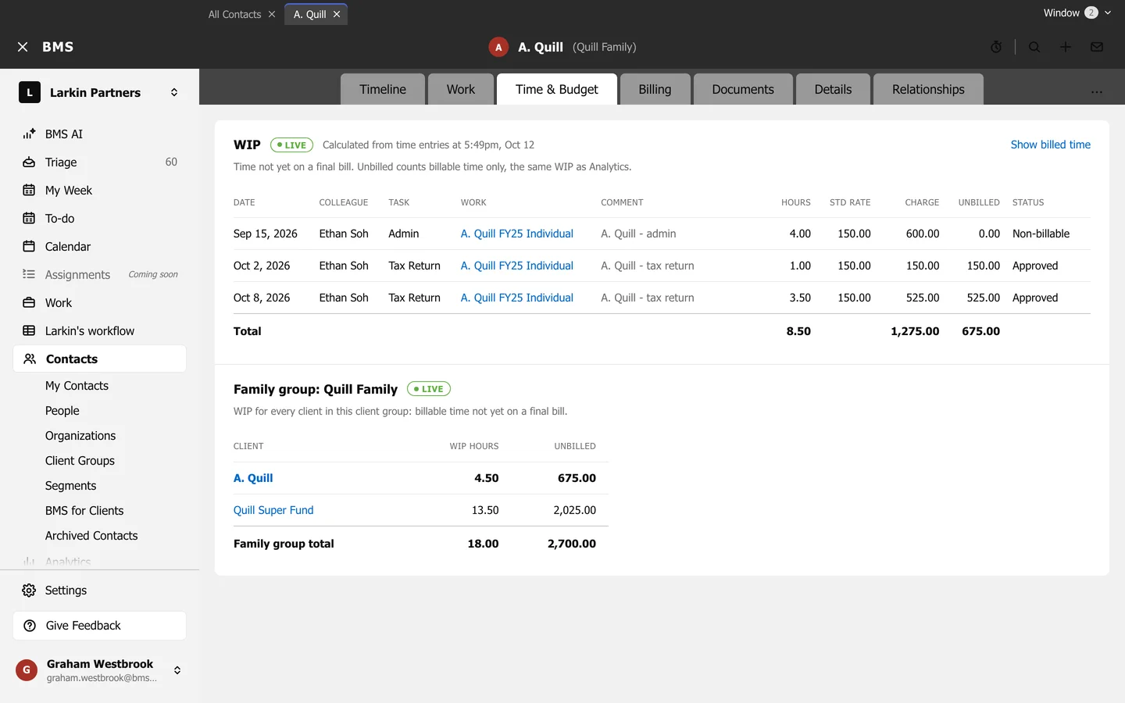The width and height of the screenshot is (1125, 703).
Task: Open Organizations submenu item
Action: pyautogui.click(x=80, y=436)
